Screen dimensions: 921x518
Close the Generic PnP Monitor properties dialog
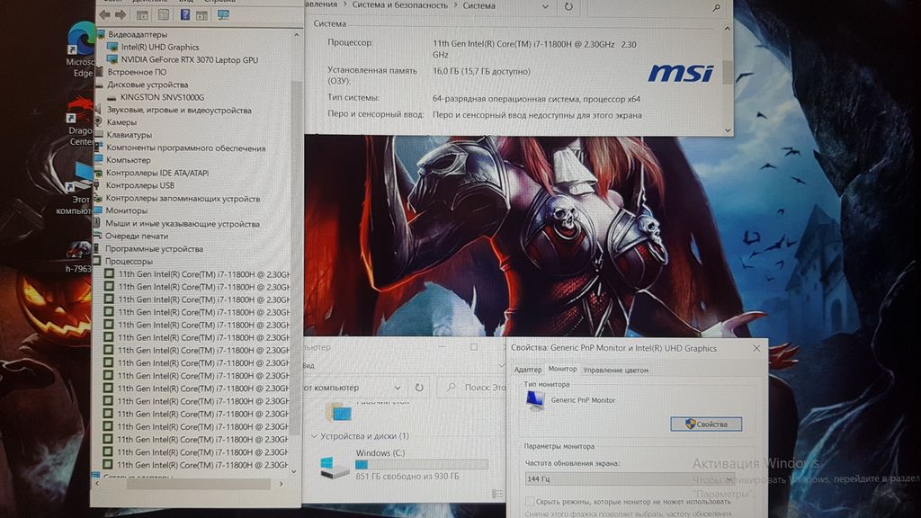point(756,348)
